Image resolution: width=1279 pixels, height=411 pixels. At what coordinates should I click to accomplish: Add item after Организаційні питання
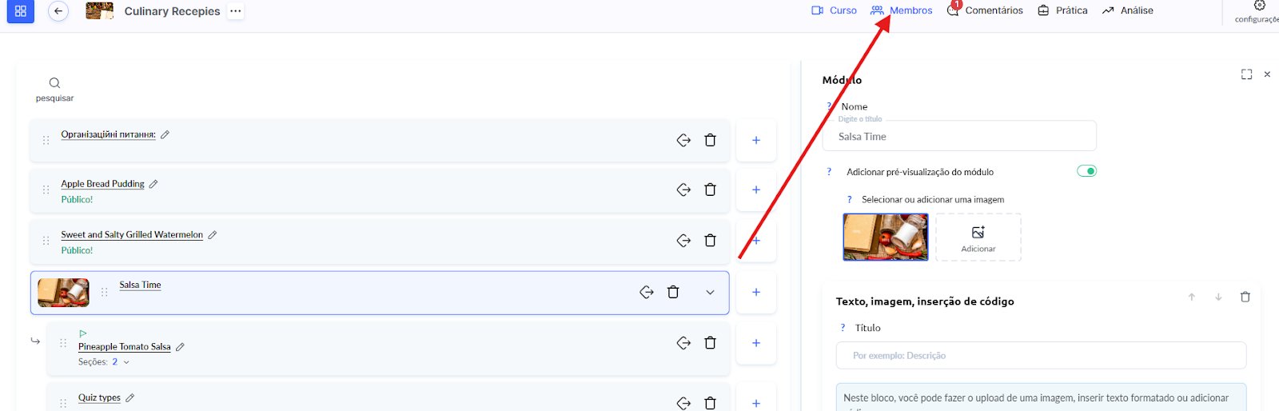pyautogui.click(x=756, y=140)
